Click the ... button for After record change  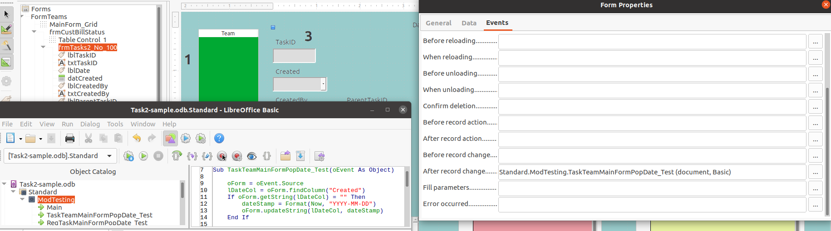815,172
